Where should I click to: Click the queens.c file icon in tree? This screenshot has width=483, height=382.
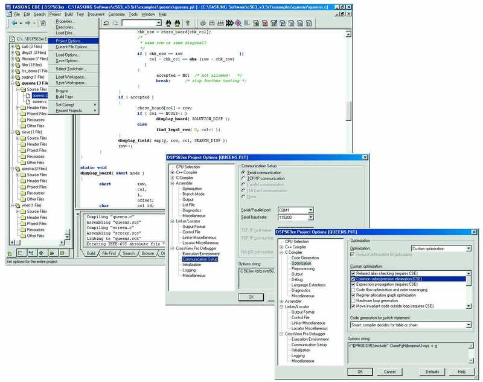[27, 95]
